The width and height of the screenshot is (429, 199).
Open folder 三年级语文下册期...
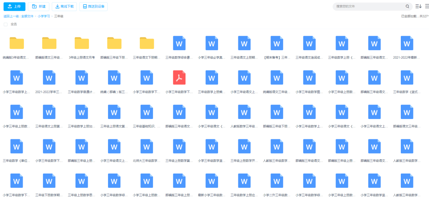[147, 43]
